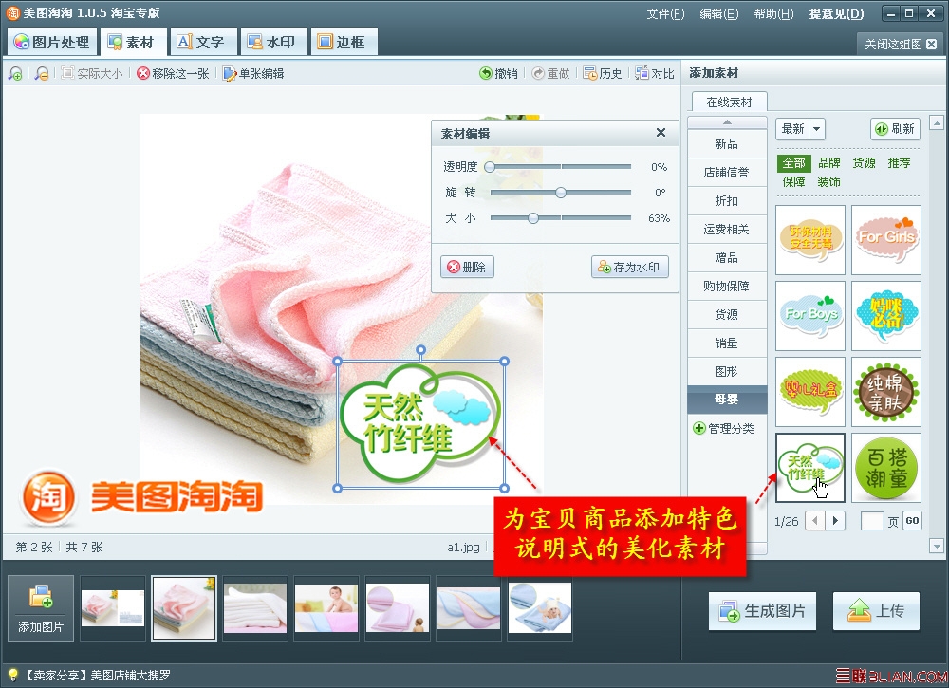Viewport: 949px width, 688px height.
Task: Click the zoom in magnifier icon
Action: [15, 73]
